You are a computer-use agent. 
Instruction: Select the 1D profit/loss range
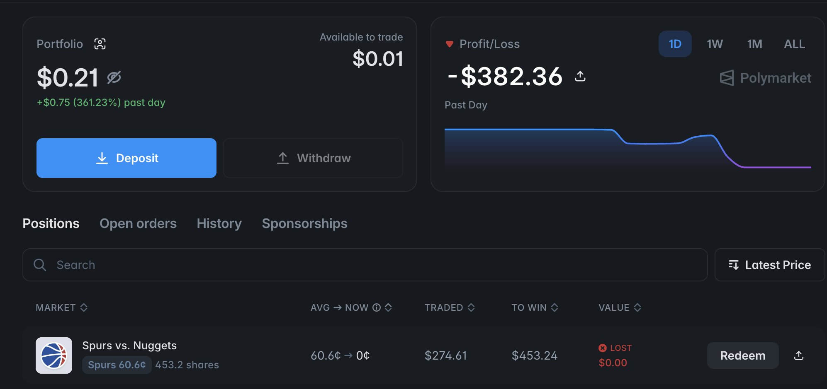coord(675,44)
